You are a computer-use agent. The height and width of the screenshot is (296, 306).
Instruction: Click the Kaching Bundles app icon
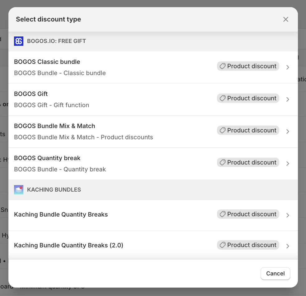(19, 190)
